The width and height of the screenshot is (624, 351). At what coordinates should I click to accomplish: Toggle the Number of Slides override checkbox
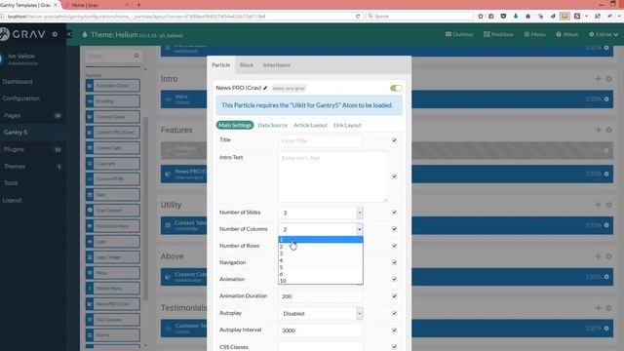394,213
